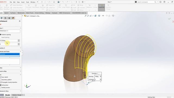Click the 15.00deg angle input field
174x98 pixels.
[9, 41]
